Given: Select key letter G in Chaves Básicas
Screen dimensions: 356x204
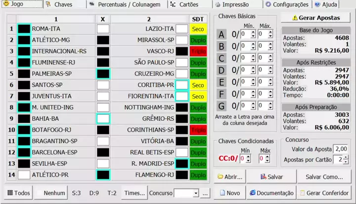Looking at the screenshot, I should pos(222,106).
